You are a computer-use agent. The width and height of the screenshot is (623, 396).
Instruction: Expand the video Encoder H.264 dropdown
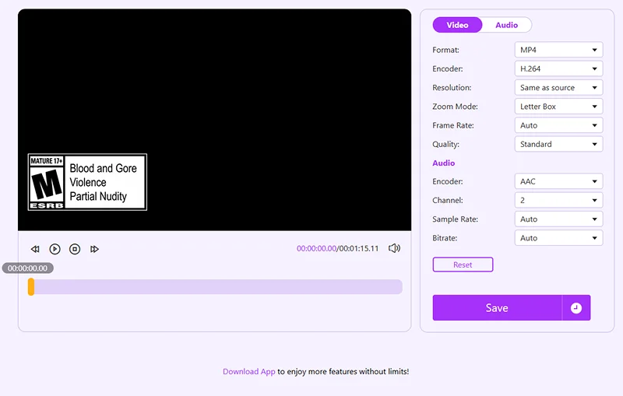click(x=558, y=68)
